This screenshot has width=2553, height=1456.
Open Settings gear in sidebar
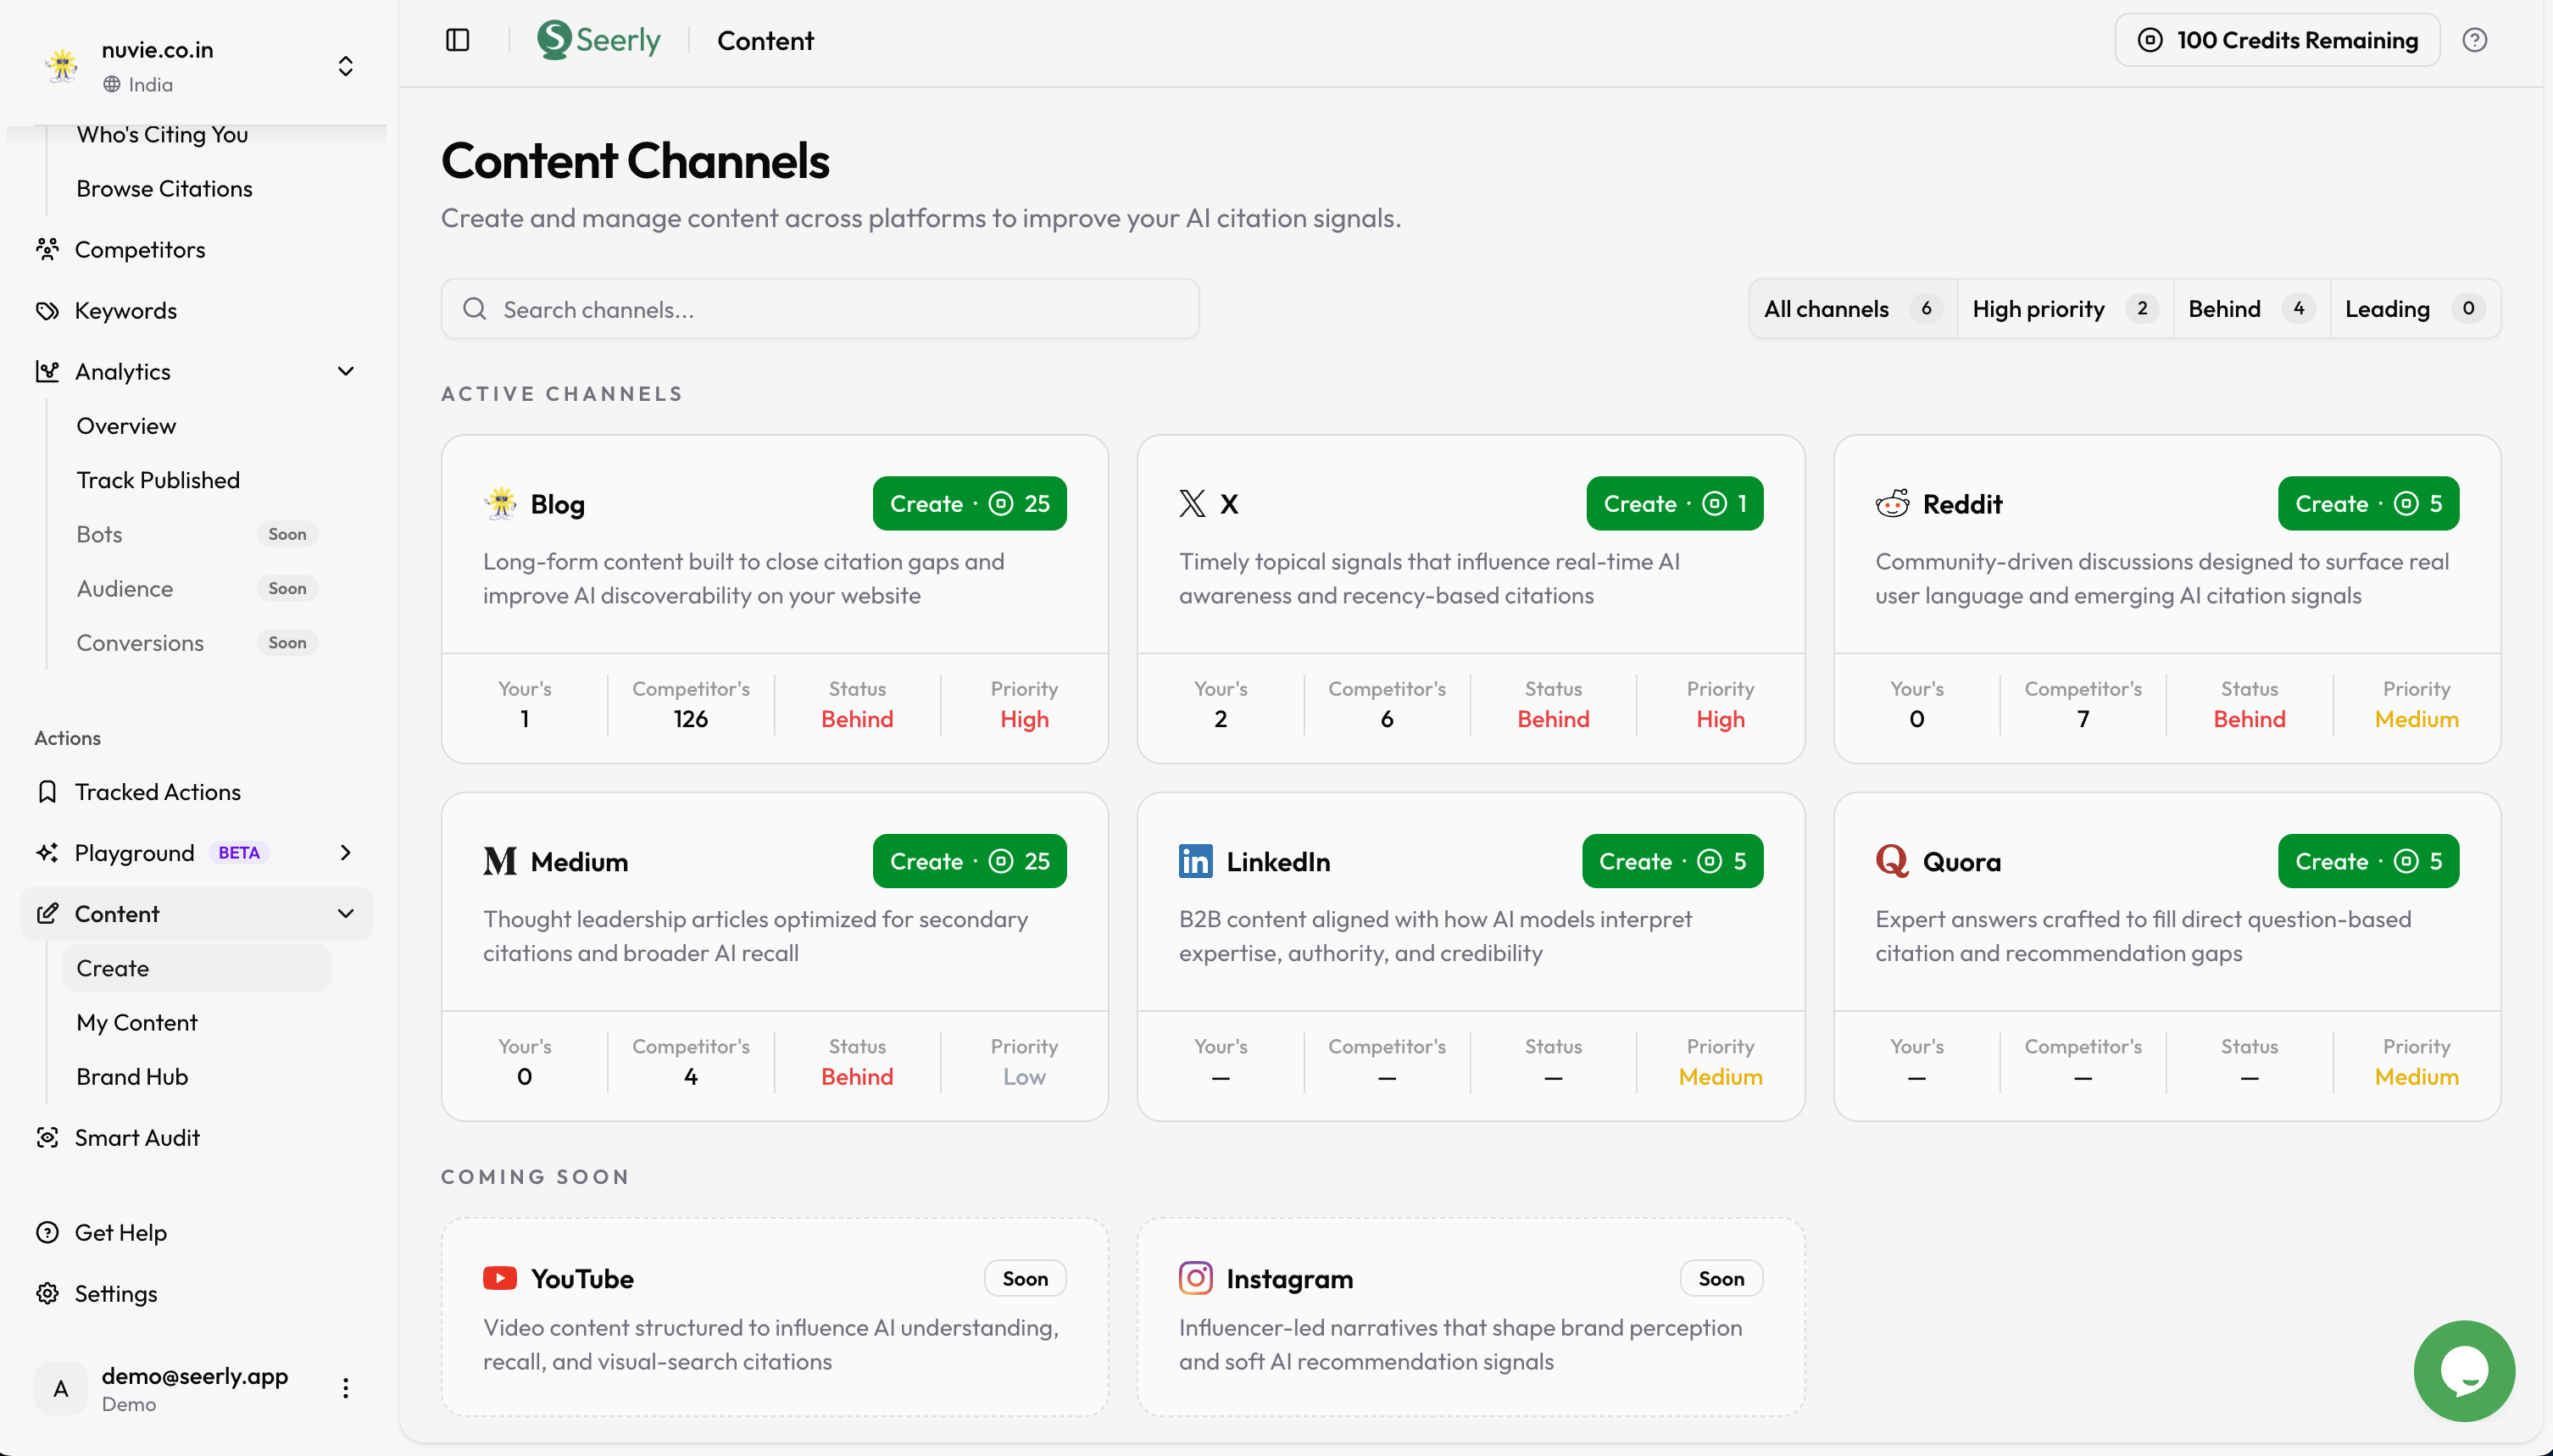pyautogui.click(x=115, y=1293)
